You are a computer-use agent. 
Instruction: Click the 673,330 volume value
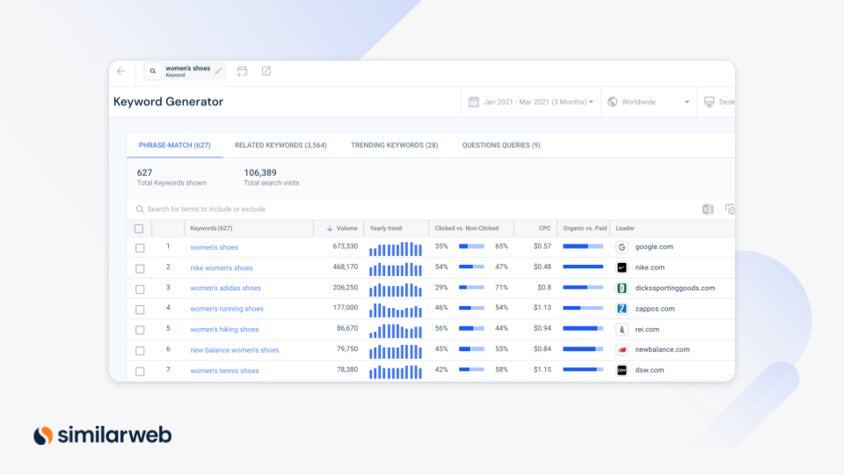[x=345, y=246]
